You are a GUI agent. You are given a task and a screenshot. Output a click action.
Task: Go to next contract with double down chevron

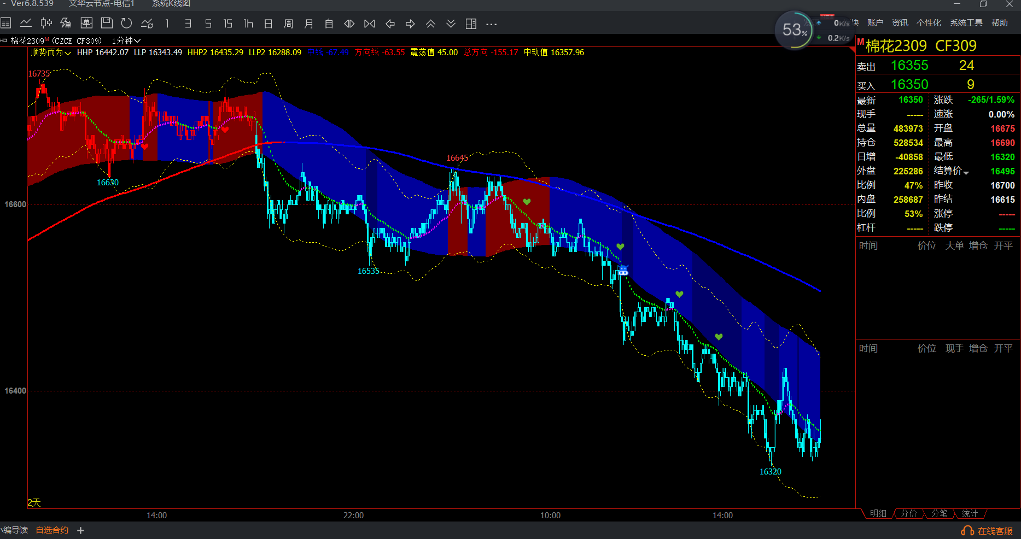[451, 24]
